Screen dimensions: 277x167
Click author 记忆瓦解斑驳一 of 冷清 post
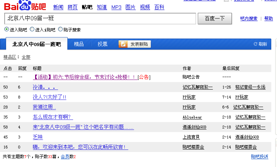pos(198,87)
